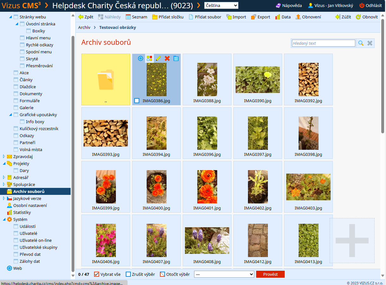Open the Import function

[x=236, y=17]
